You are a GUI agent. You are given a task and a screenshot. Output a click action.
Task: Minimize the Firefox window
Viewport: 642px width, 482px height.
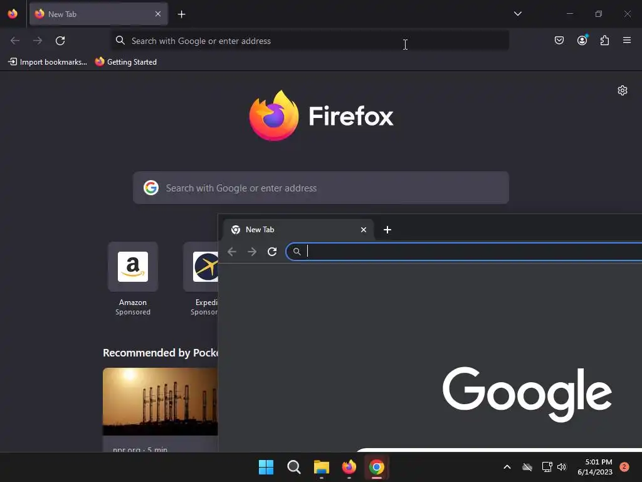(569, 14)
